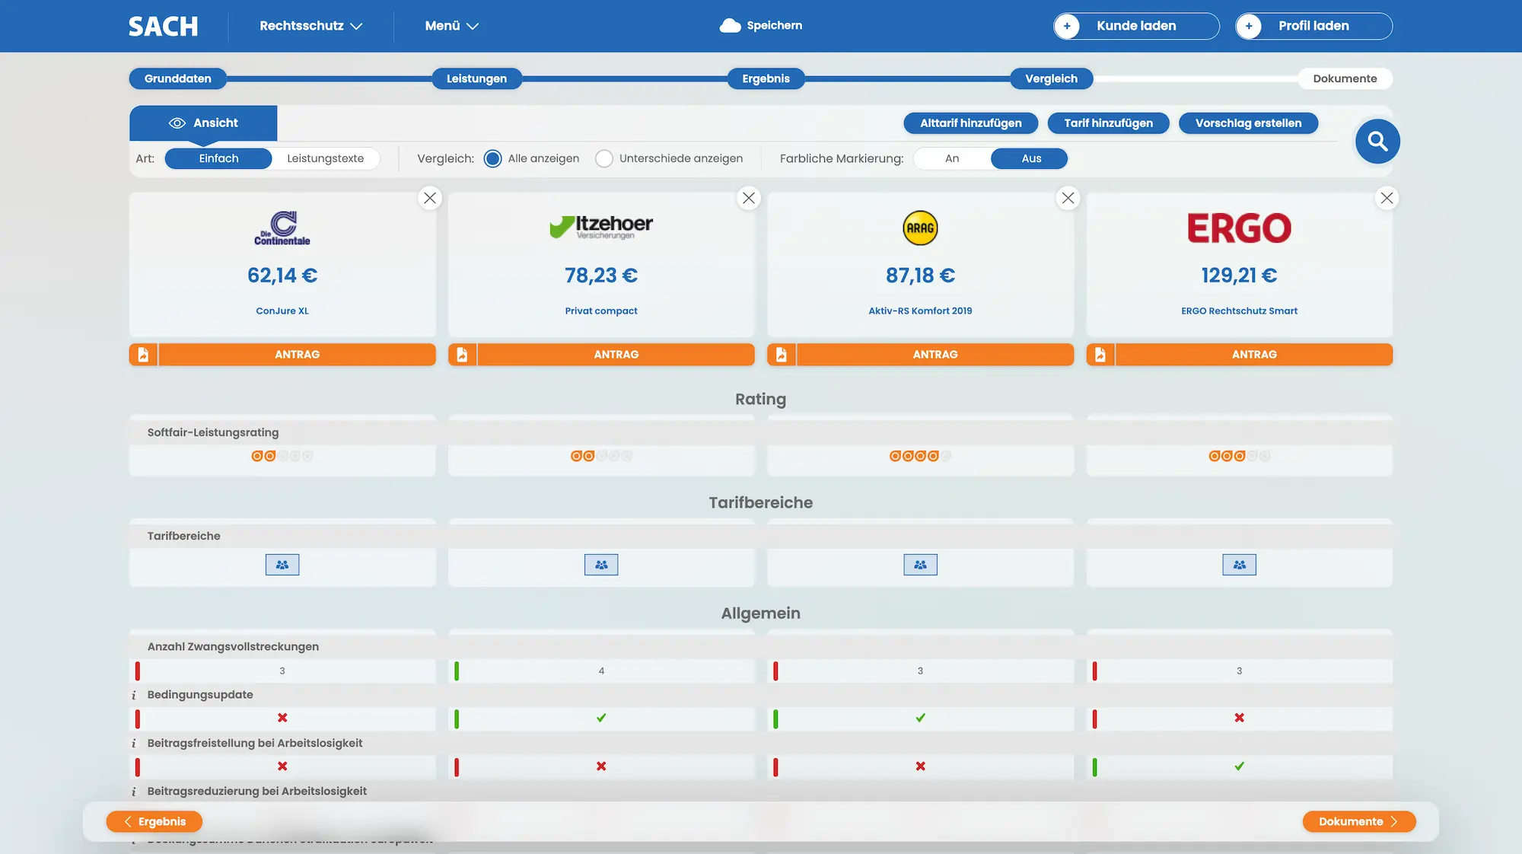
Task: Remove ARAG tariff card via X
Action: coord(1068,199)
